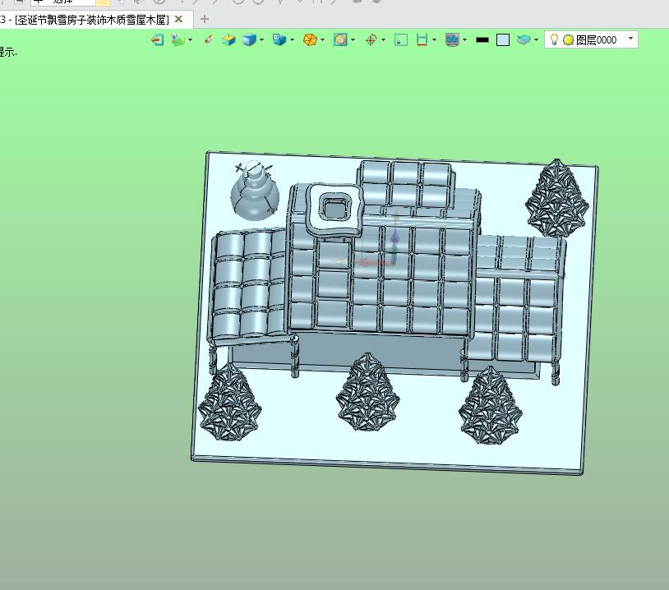The image size is (669, 590).
Task: Open the framed ring icon dropdown arrow
Action: 353,40
